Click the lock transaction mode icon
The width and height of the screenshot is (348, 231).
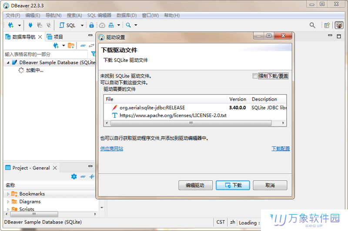(x=91, y=25)
